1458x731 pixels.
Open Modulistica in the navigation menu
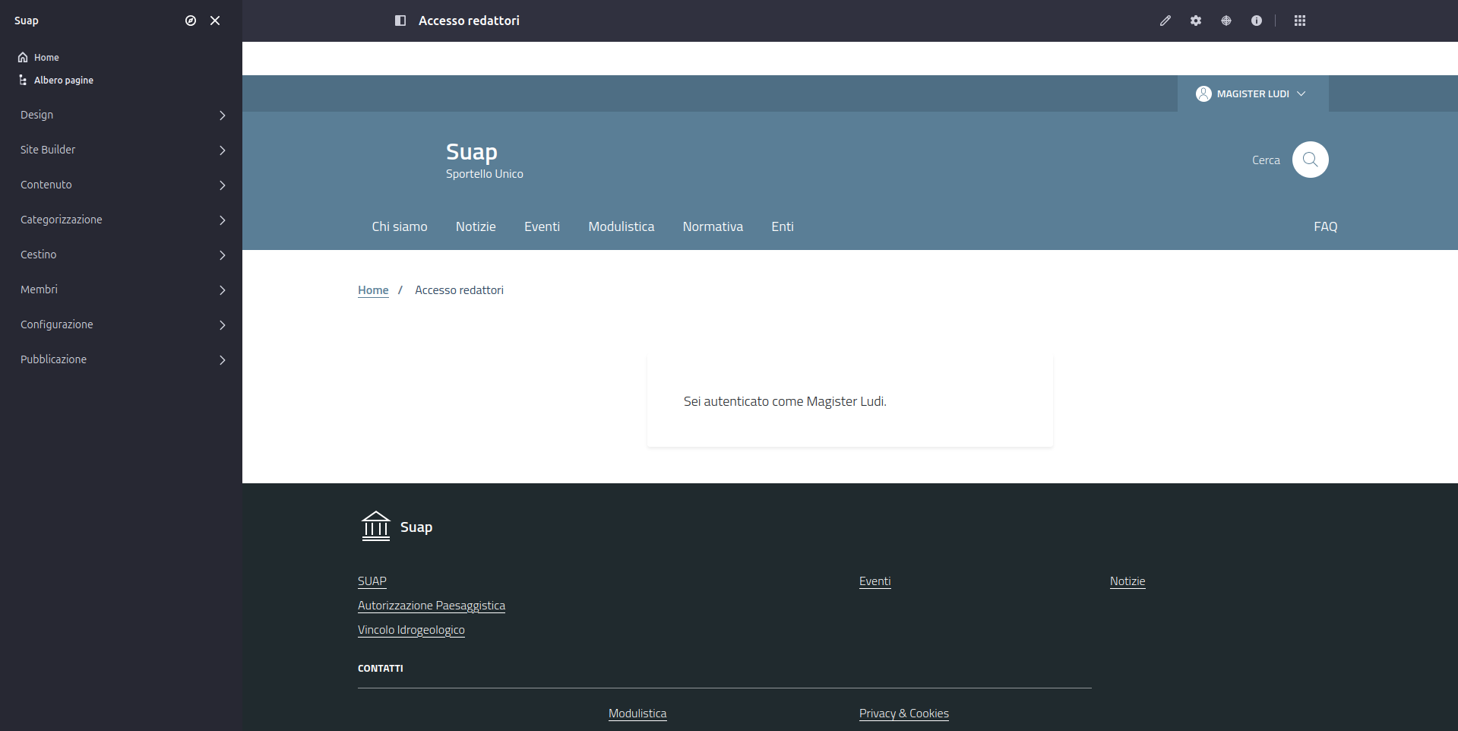[621, 226]
